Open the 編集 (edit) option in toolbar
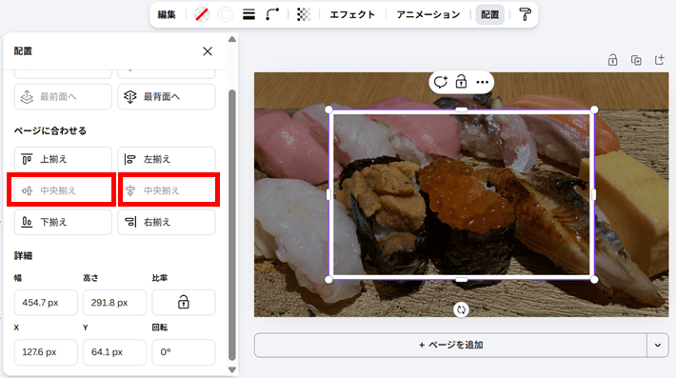Screen dimensions: 676x378 (167, 14)
